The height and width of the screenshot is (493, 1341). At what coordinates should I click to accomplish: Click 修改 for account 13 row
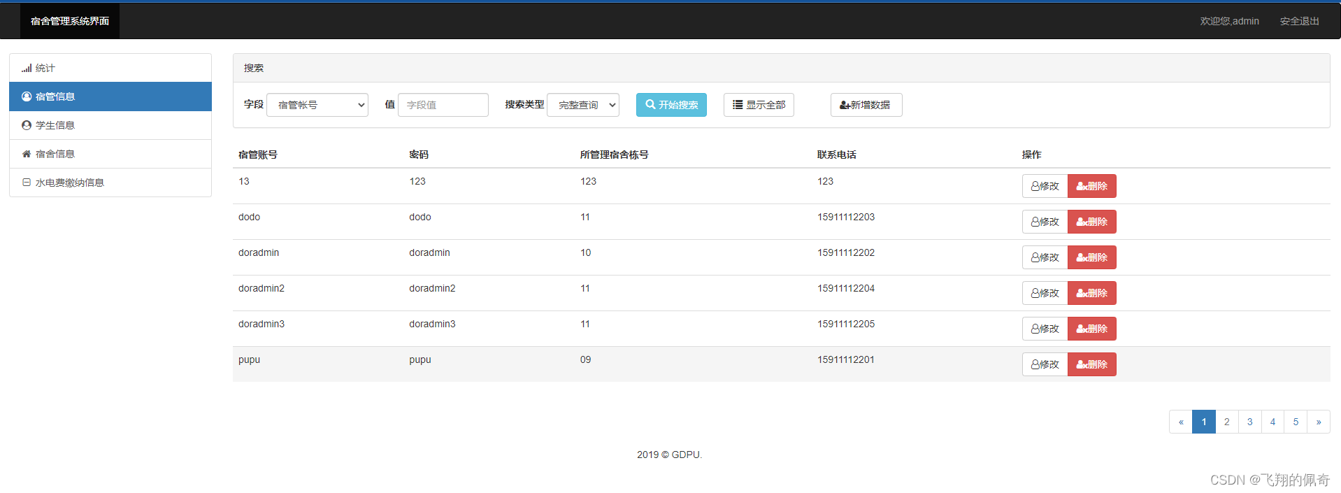(x=1045, y=186)
